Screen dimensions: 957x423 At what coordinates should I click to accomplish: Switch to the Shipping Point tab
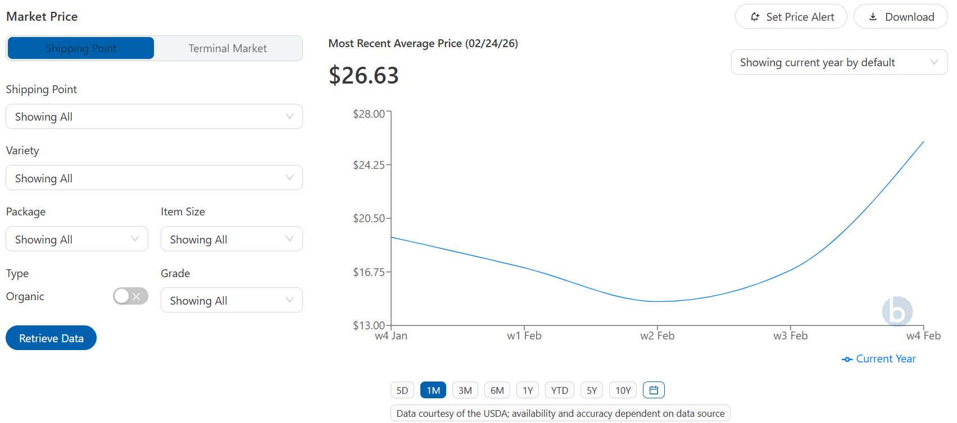click(81, 48)
